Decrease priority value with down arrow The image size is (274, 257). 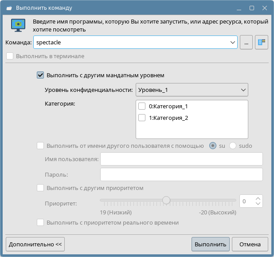[x=258, y=204]
